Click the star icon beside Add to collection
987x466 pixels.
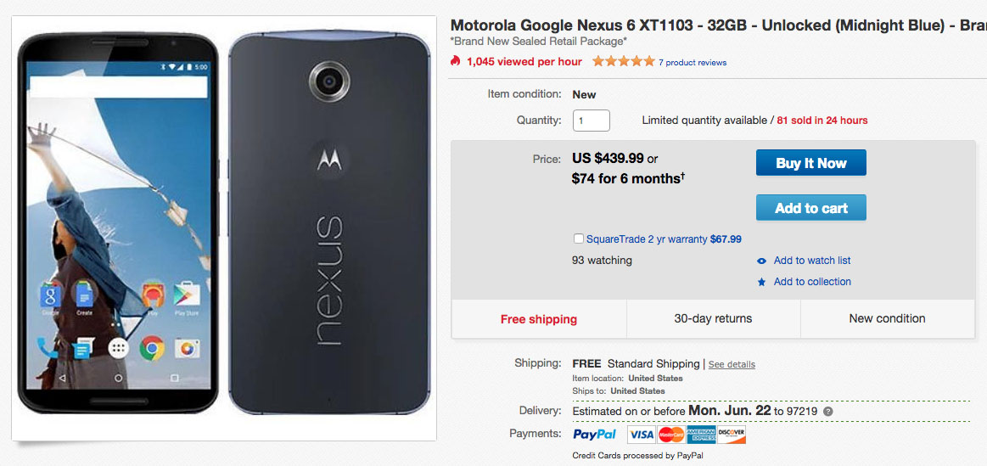[761, 282]
